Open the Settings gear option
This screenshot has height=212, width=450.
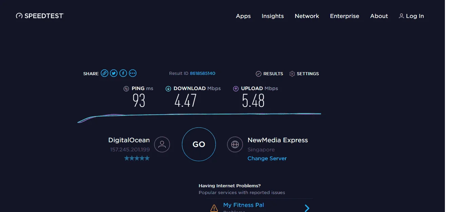(304, 73)
